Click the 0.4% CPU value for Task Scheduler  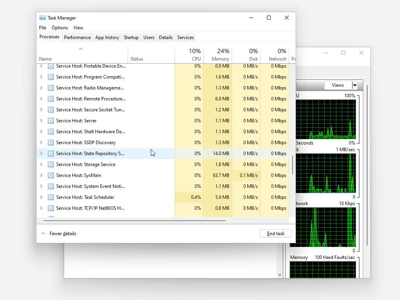(x=196, y=197)
